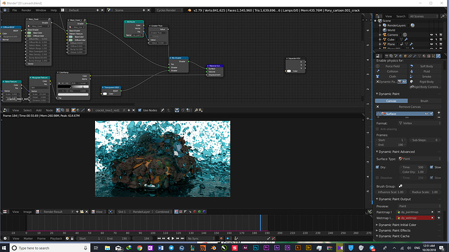Enable the Anti-aliasing checkbox

tap(377, 129)
